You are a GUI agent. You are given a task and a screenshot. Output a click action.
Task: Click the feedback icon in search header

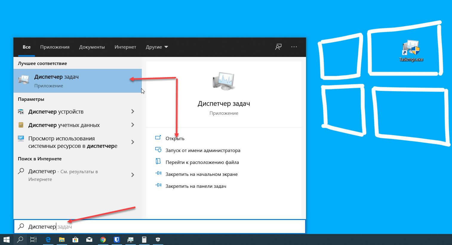pyautogui.click(x=278, y=47)
